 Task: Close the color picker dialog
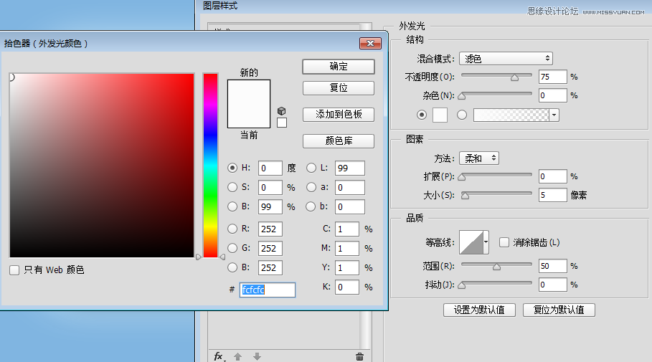point(370,43)
